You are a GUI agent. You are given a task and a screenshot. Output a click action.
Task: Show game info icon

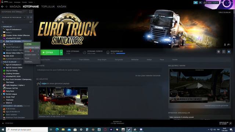(224, 52)
